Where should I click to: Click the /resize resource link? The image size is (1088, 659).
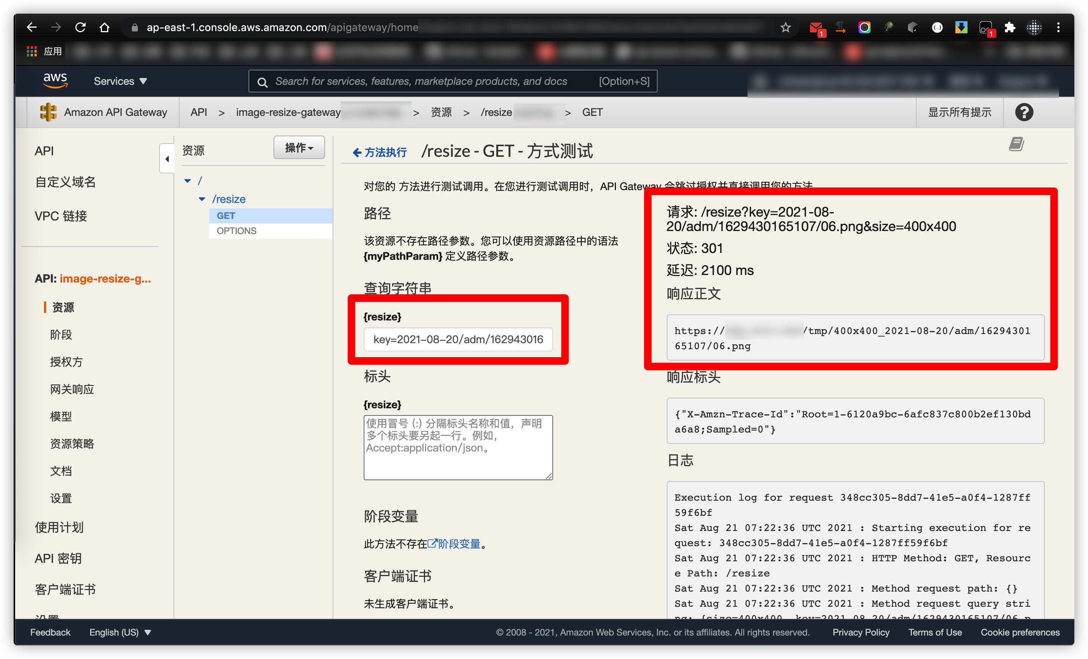click(229, 199)
